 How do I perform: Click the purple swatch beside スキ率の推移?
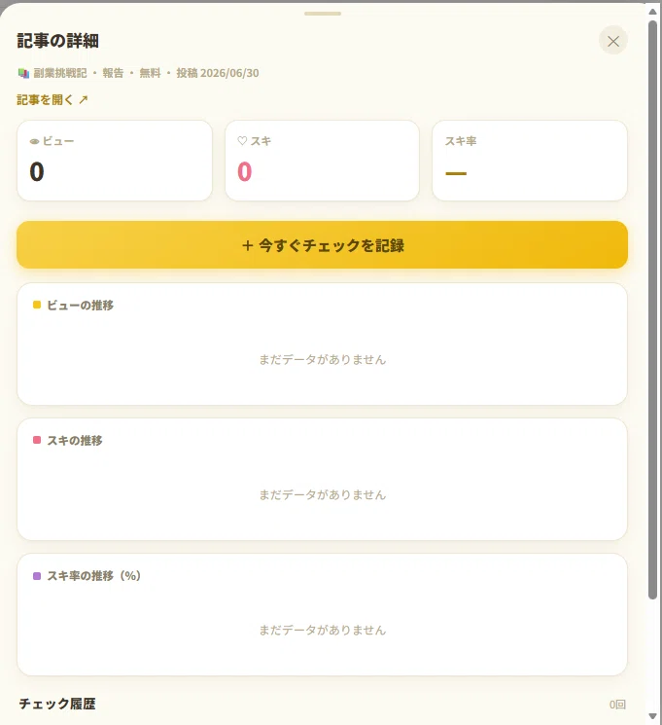37,576
